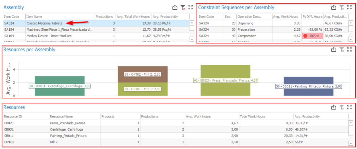Clear the filter on the Assembly panel

[x=183, y=8]
